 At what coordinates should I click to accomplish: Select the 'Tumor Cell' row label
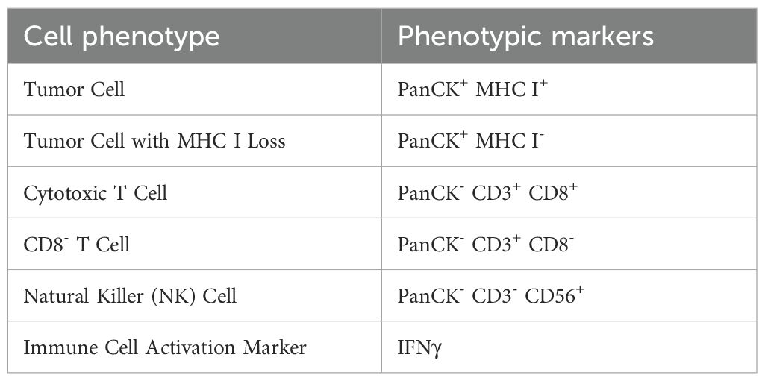tap(74, 89)
